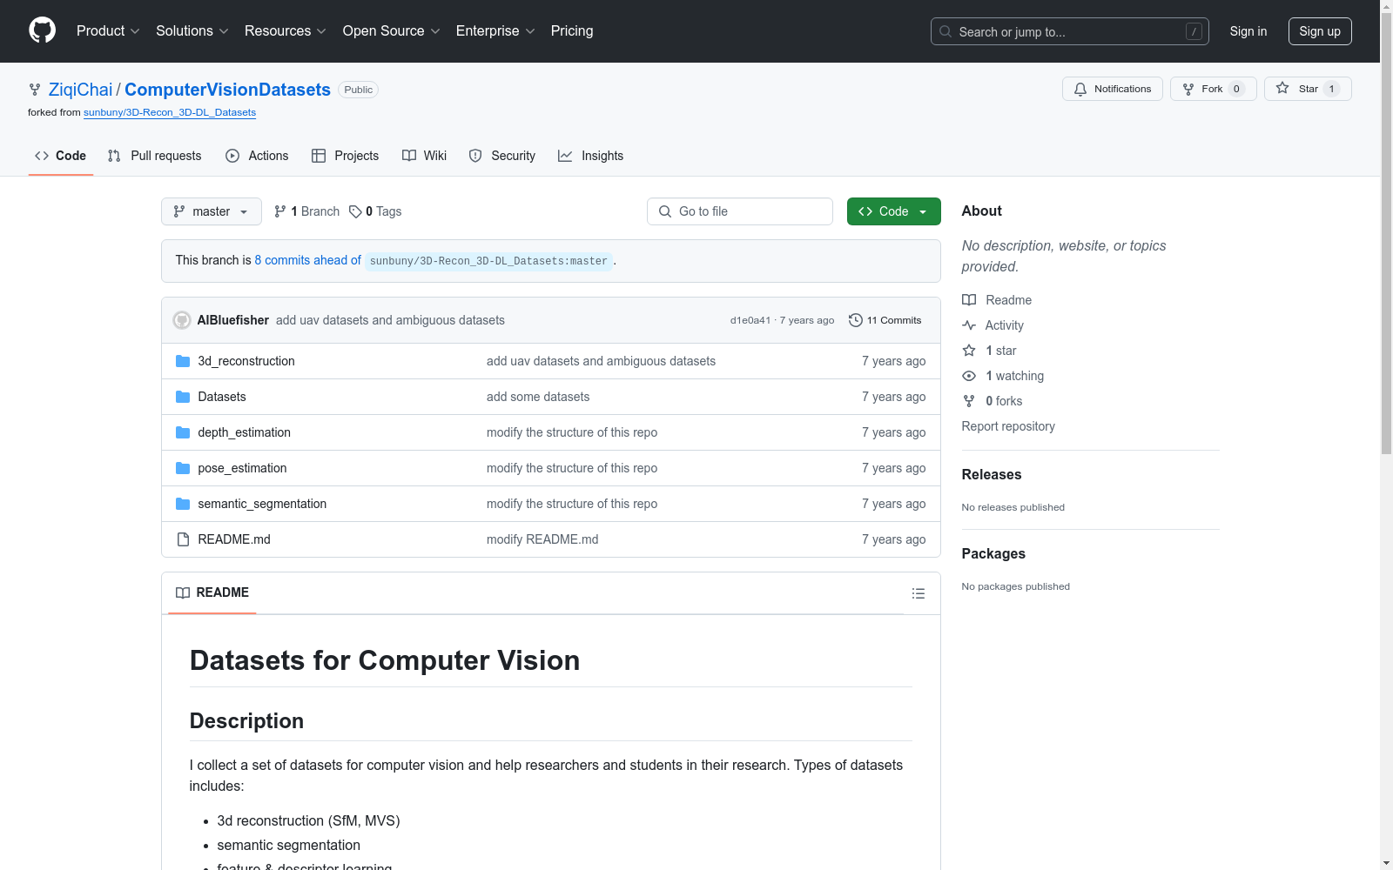This screenshot has width=1393, height=870.
Task: Open the pose_estimation folder name
Action: pyautogui.click(x=242, y=468)
